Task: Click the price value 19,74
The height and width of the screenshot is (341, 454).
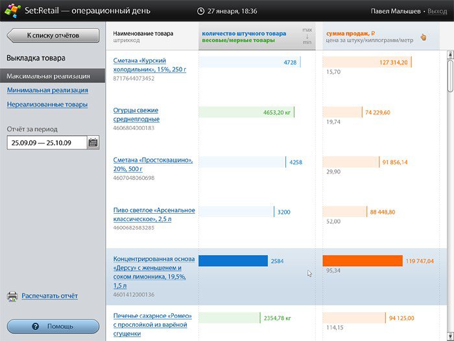Action: coord(333,122)
